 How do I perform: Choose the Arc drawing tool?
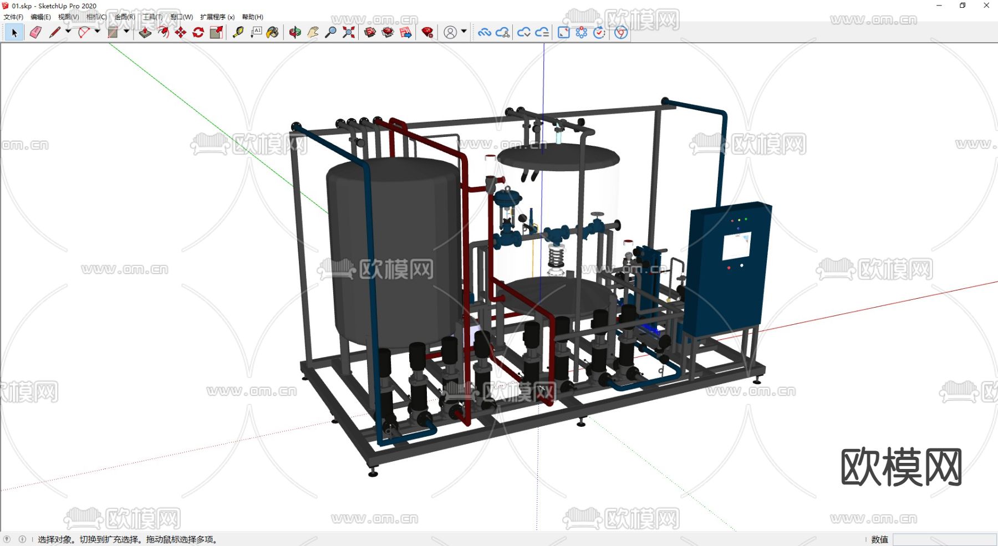84,33
